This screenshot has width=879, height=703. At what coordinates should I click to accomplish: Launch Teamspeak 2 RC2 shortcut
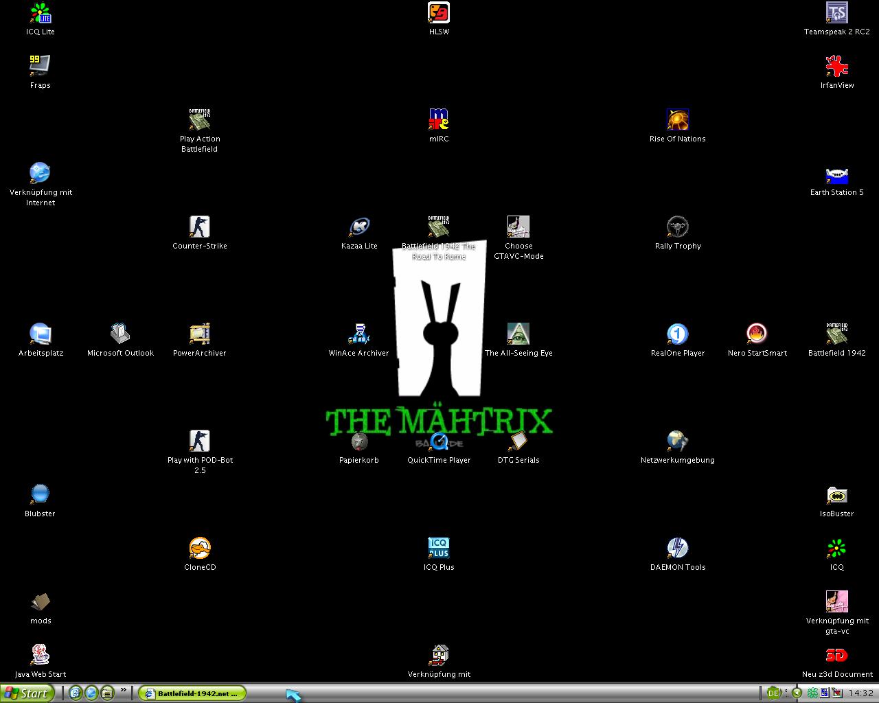[836, 19]
